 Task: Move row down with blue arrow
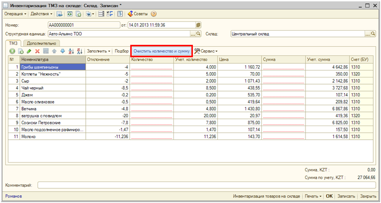(x=62, y=51)
